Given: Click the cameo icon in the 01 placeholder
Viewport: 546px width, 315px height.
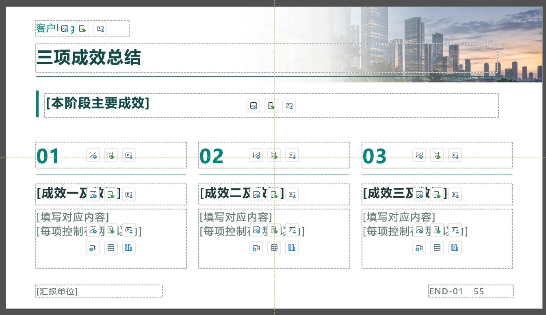Looking at the screenshot, I should coord(129,155).
